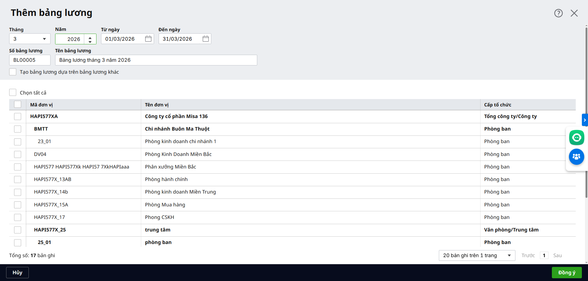The image size is (588, 281).
Task: Tick the Chọn tất cả checkbox
Action: (13, 92)
